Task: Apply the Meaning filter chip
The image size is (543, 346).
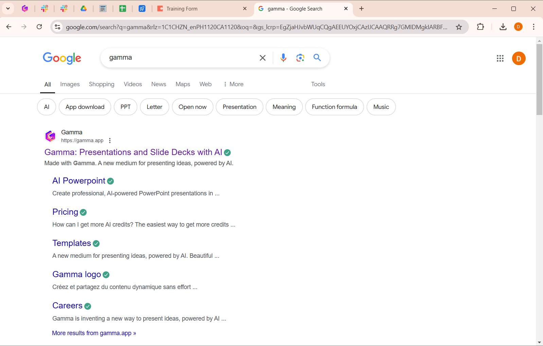Action: (x=284, y=107)
